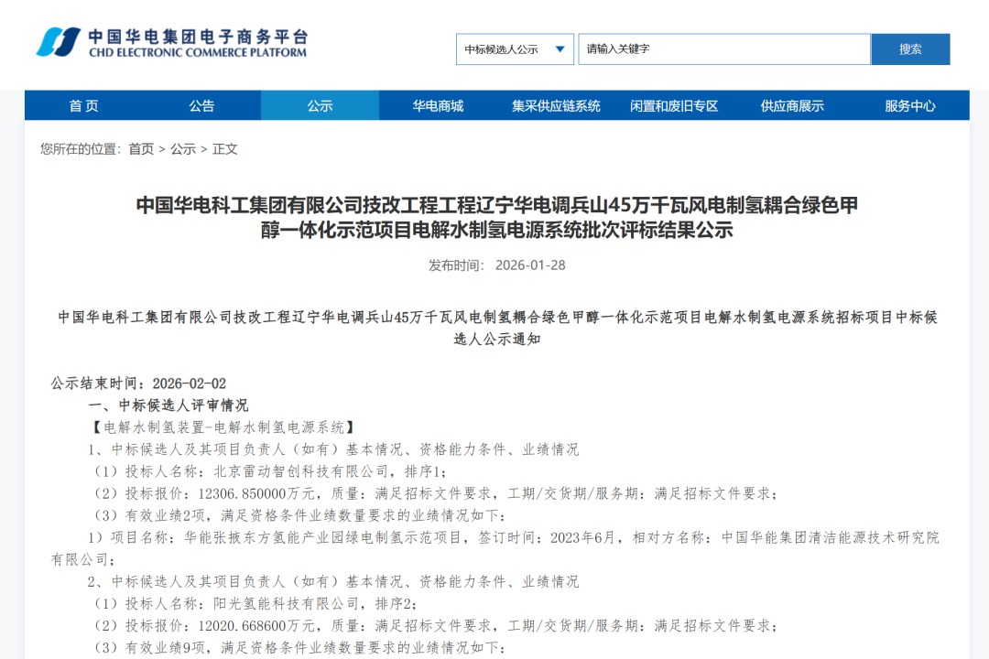
Task: Select 正文 in the breadcrumb
Action: point(225,148)
